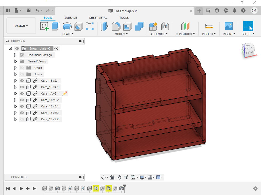Switch to the TOOLS tab

pyautogui.click(x=124, y=18)
